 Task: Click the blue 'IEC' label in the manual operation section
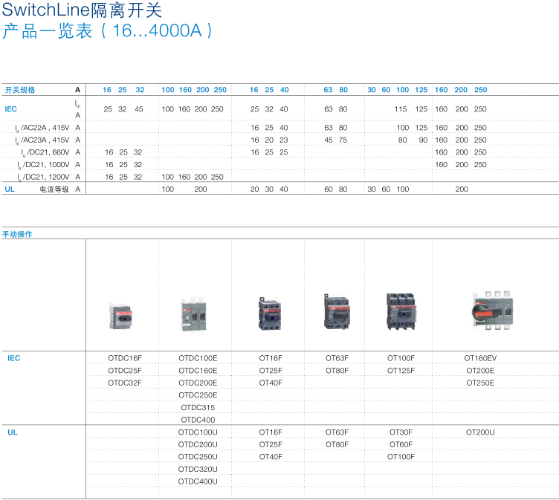14,358
